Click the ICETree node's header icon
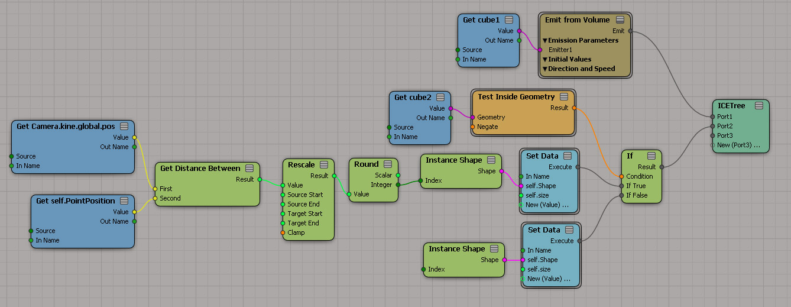The width and height of the screenshot is (791, 307). (758, 106)
